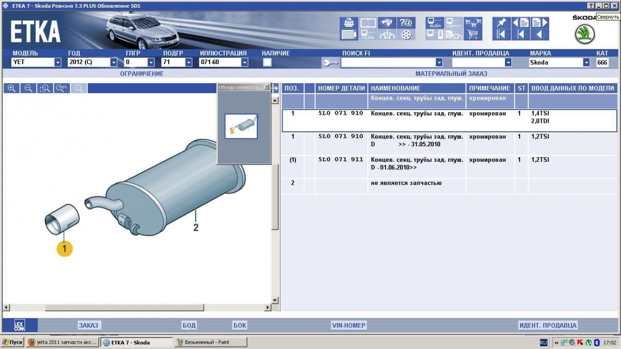The width and height of the screenshot is (621, 349).
Task: Click the RU language indicator in the tray
Action: 543,342
